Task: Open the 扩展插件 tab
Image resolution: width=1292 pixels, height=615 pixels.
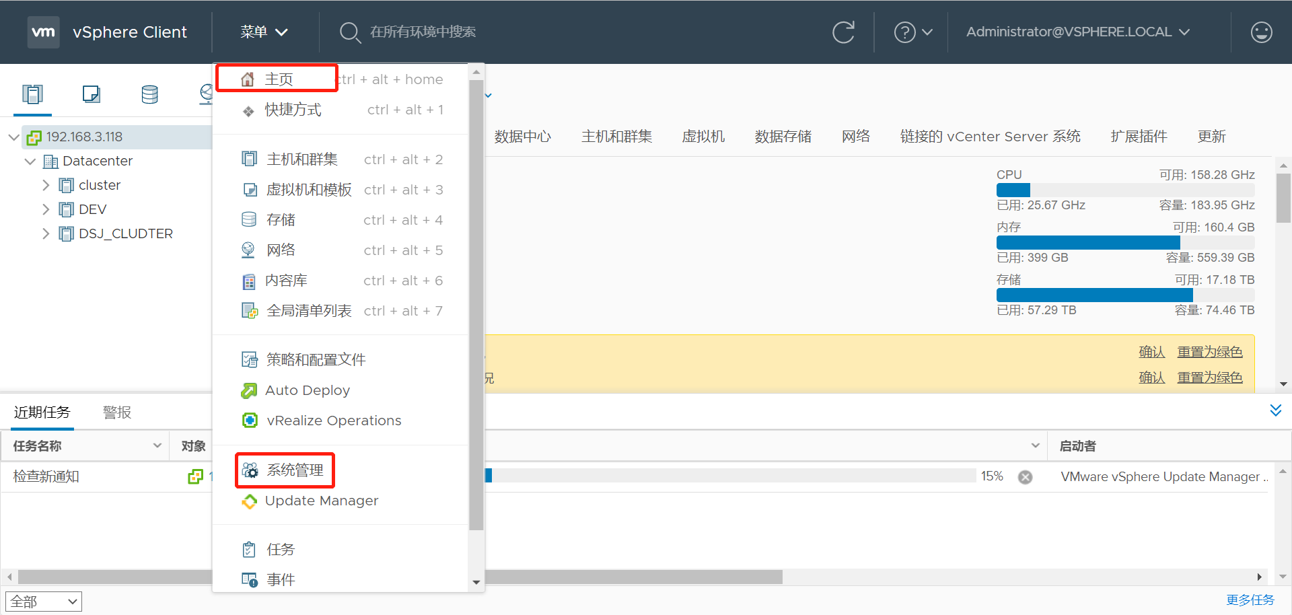Action: click(1139, 137)
